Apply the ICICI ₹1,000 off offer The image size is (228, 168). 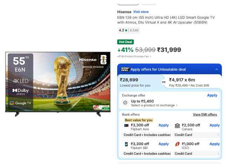(214, 144)
